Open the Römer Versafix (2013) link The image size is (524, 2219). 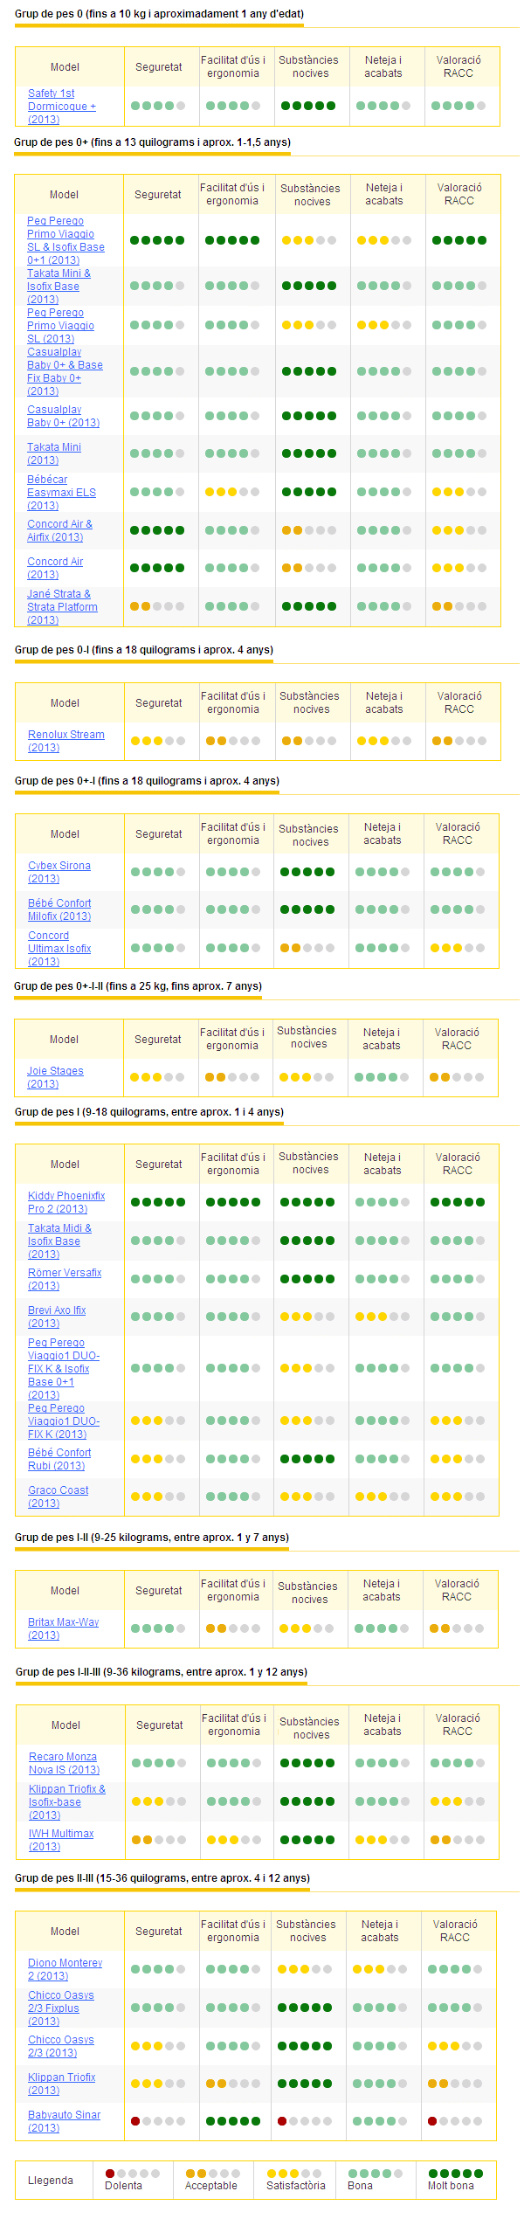[65, 1279]
